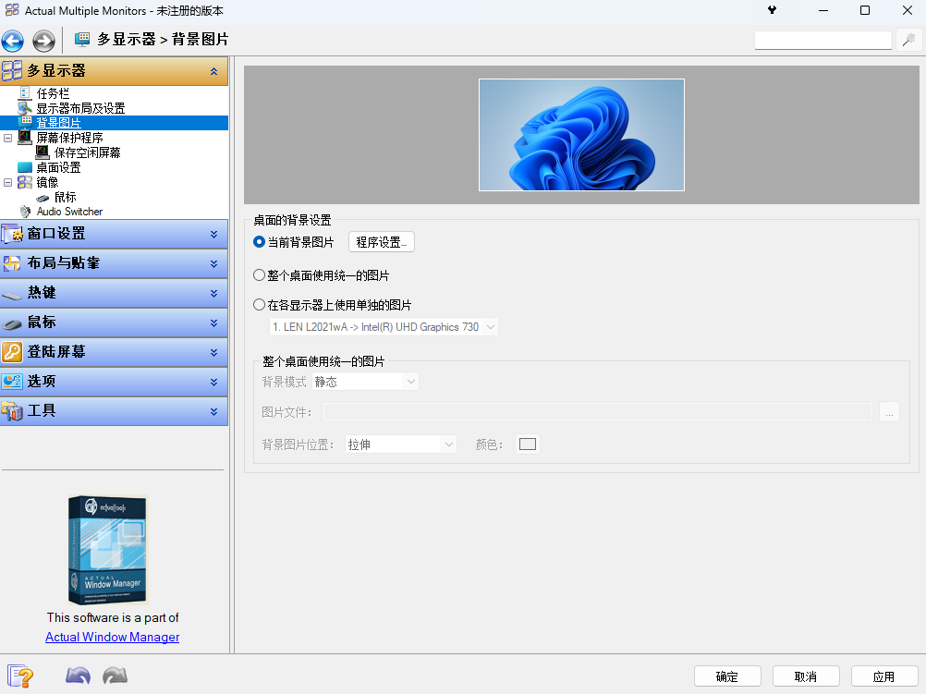Image resolution: width=926 pixels, height=694 pixels.
Task: Click the 工具 section icon
Action: click(x=12, y=411)
